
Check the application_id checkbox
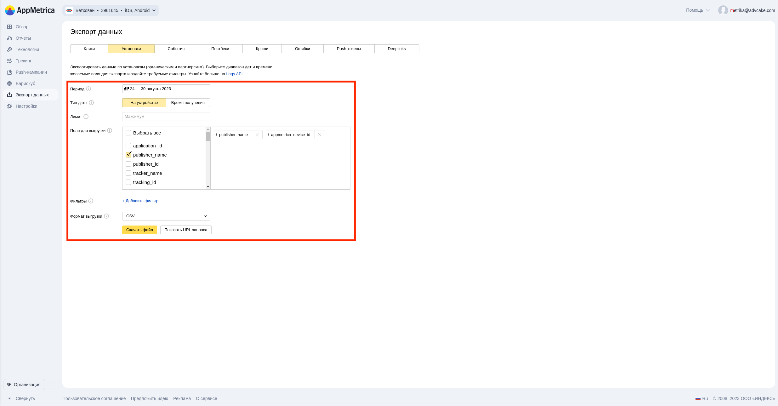click(x=128, y=146)
